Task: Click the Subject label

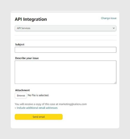Action: click(20, 44)
